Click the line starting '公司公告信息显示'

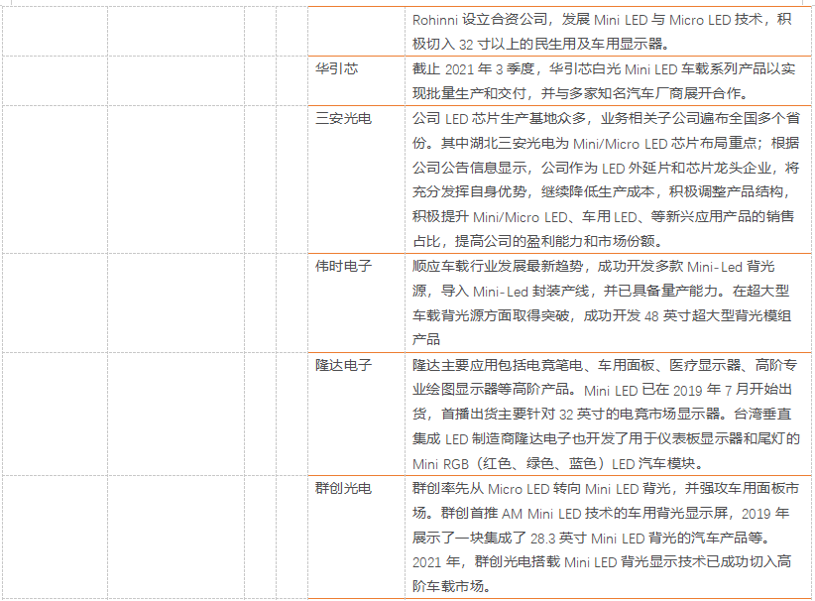point(606,168)
